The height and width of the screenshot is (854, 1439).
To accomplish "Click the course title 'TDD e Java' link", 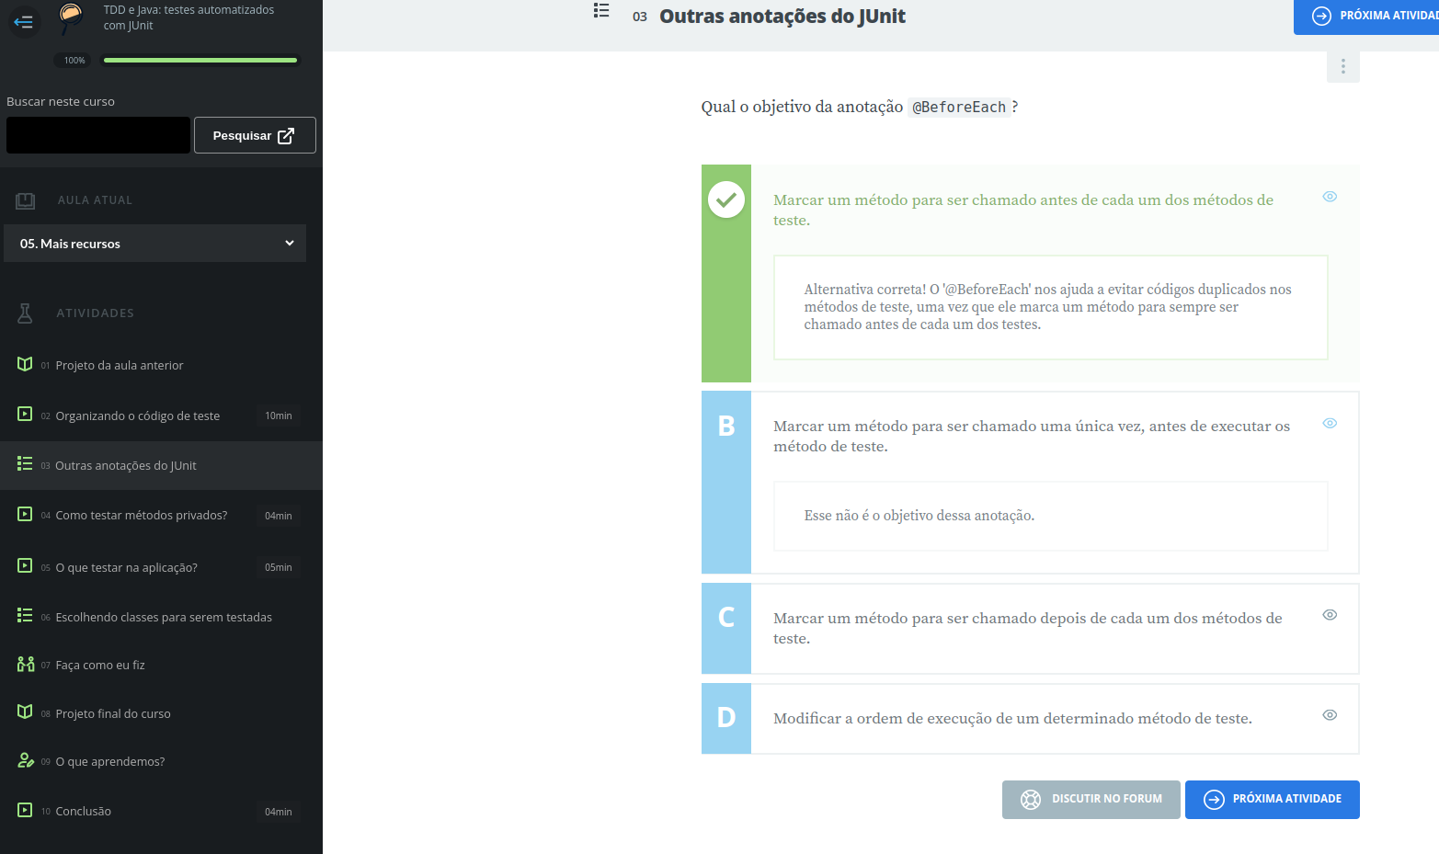I will click(188, 17).
